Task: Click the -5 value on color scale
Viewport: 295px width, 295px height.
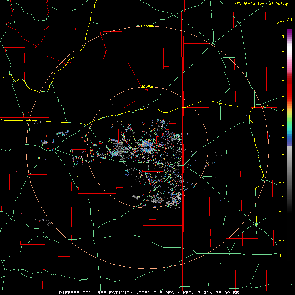Action: coord(282,212)
